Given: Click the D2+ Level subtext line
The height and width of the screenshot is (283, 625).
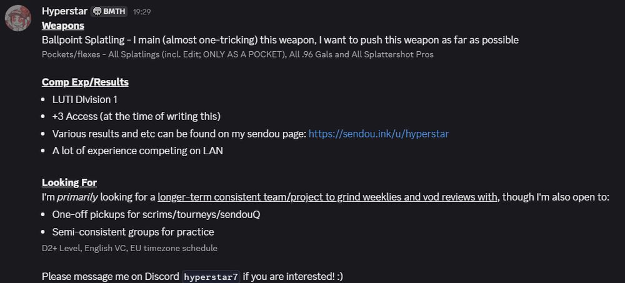Looking at the screenshot, I should (x=129, y=248).
